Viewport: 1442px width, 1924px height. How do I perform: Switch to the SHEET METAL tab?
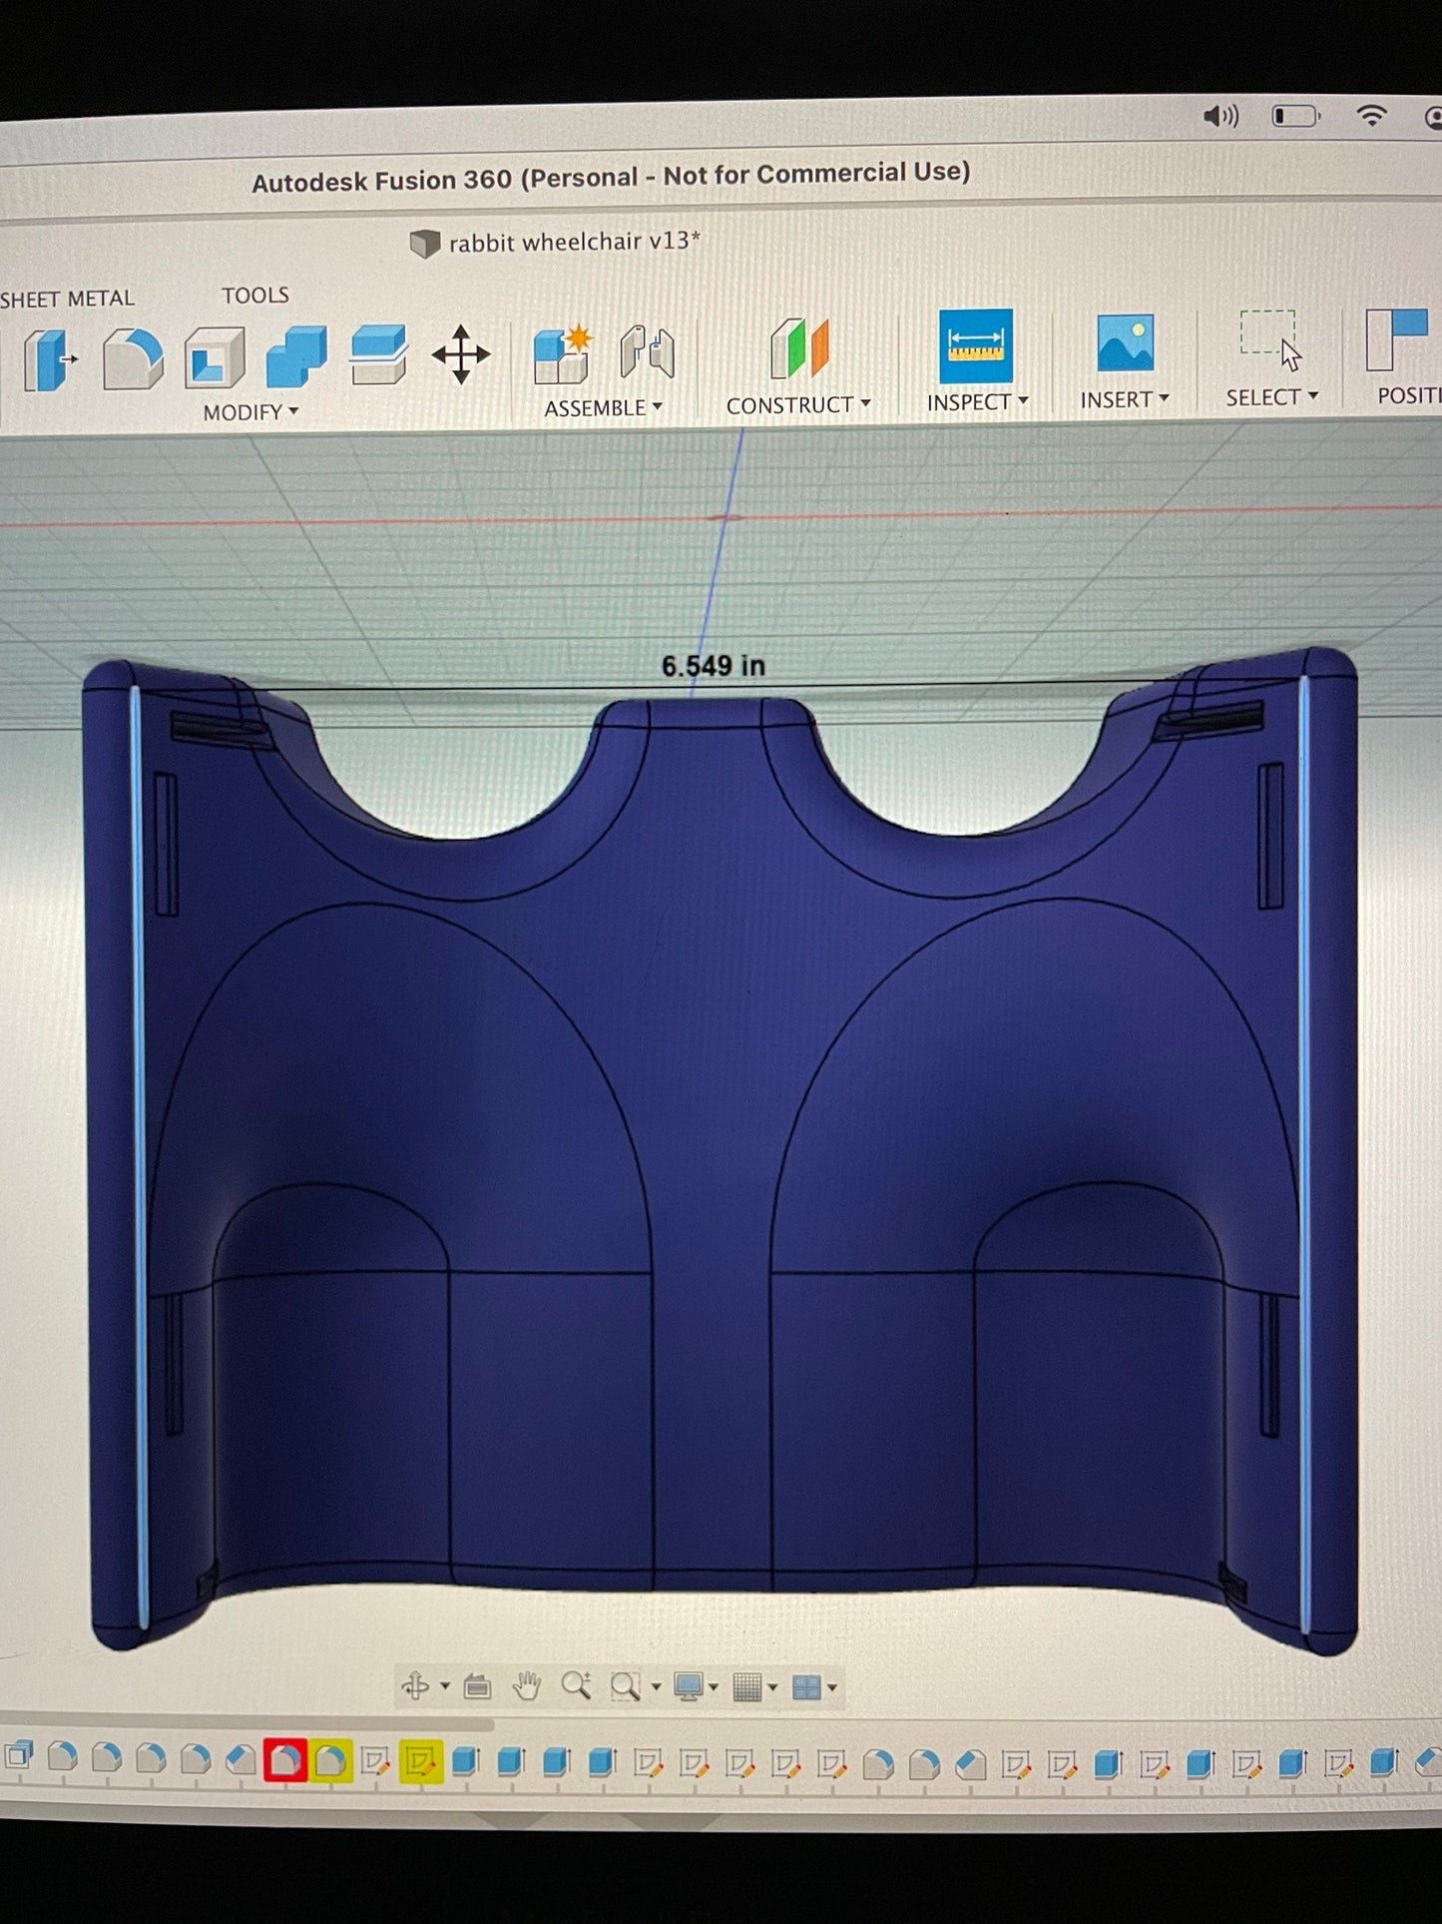coord(67,299)
